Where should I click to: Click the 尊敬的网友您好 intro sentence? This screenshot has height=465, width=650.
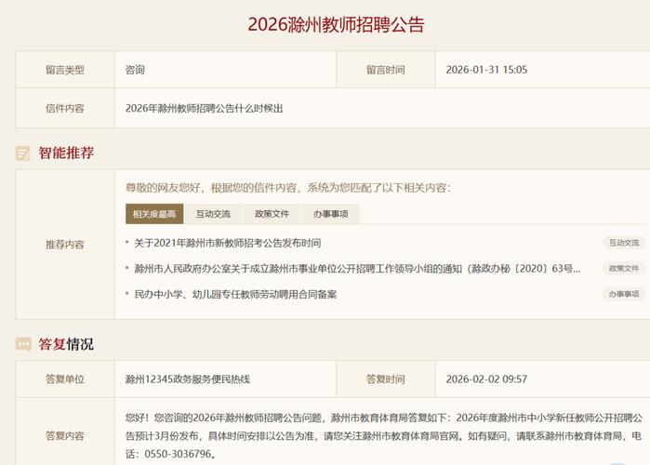click(288, 188)
